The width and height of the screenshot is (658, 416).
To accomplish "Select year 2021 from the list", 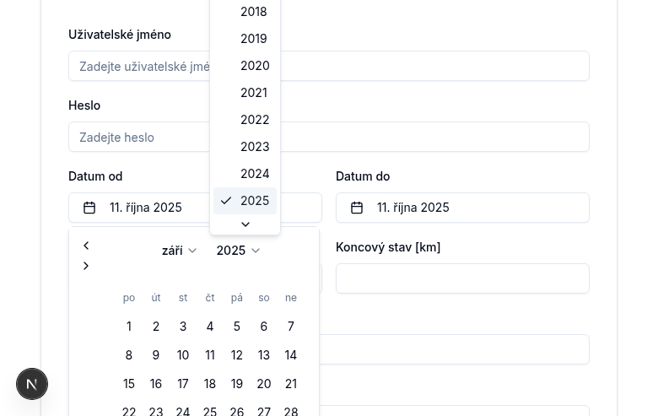I will (x=254, y=93).
